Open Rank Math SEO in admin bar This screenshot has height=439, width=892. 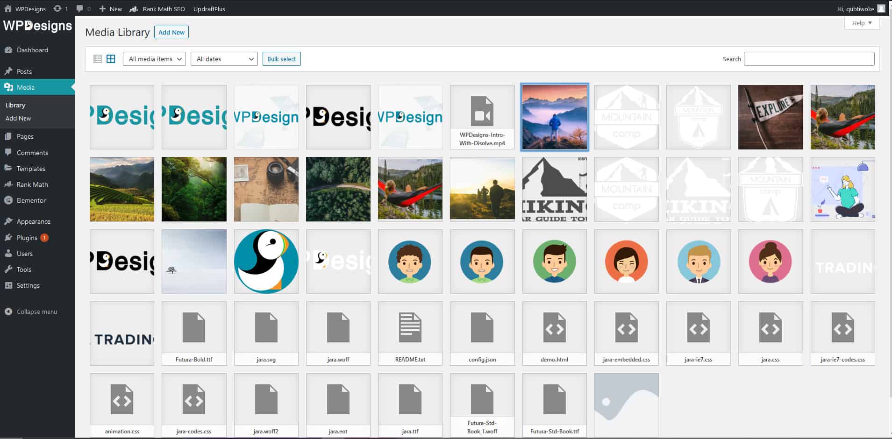[157, 9]
